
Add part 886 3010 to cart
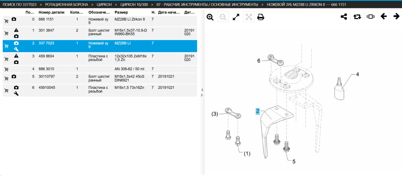(x=6, y=69)
